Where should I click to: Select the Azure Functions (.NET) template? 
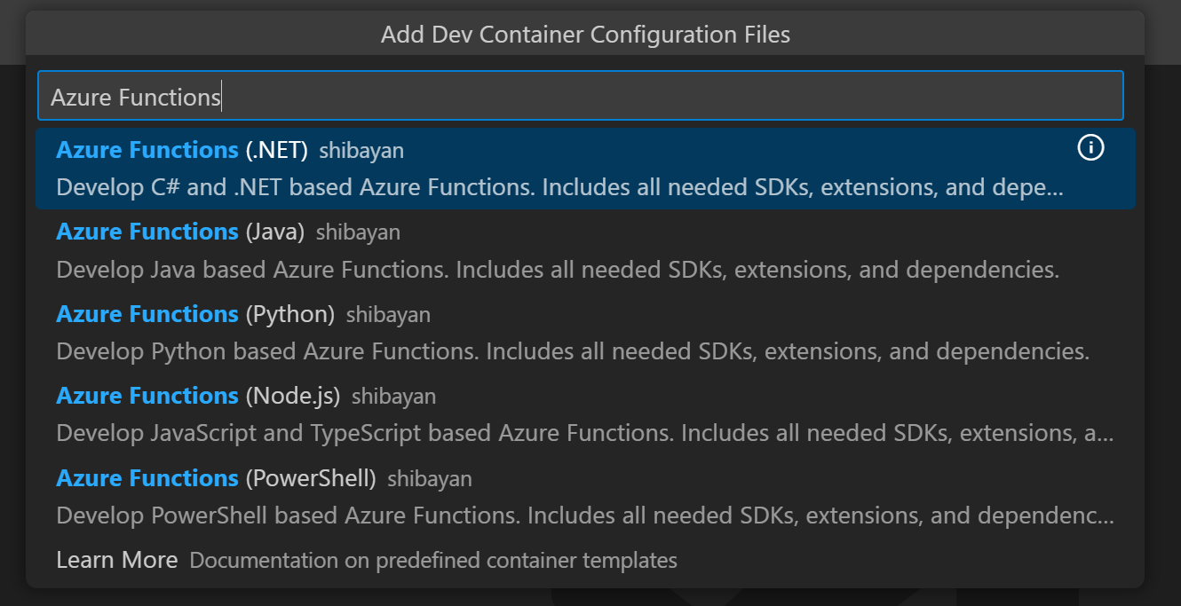[355, 168]
